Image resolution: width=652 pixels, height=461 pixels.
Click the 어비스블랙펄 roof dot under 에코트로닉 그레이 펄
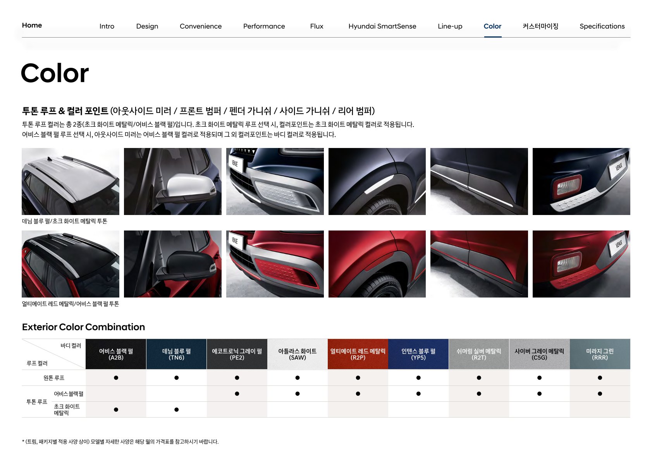237,394
